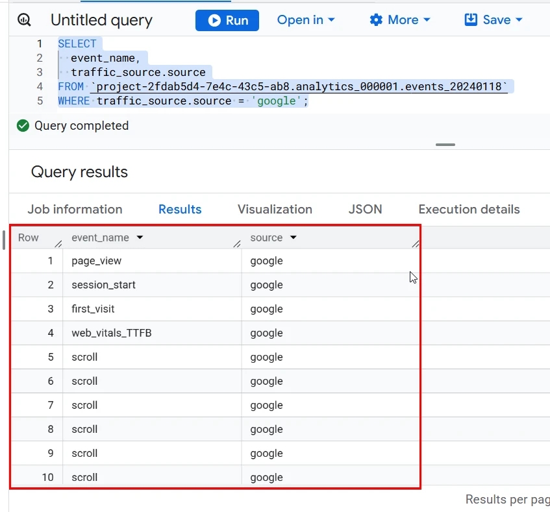The image size is (550, 512).
Task: Click the source column resize handle
Action: (x=416, y=244)
